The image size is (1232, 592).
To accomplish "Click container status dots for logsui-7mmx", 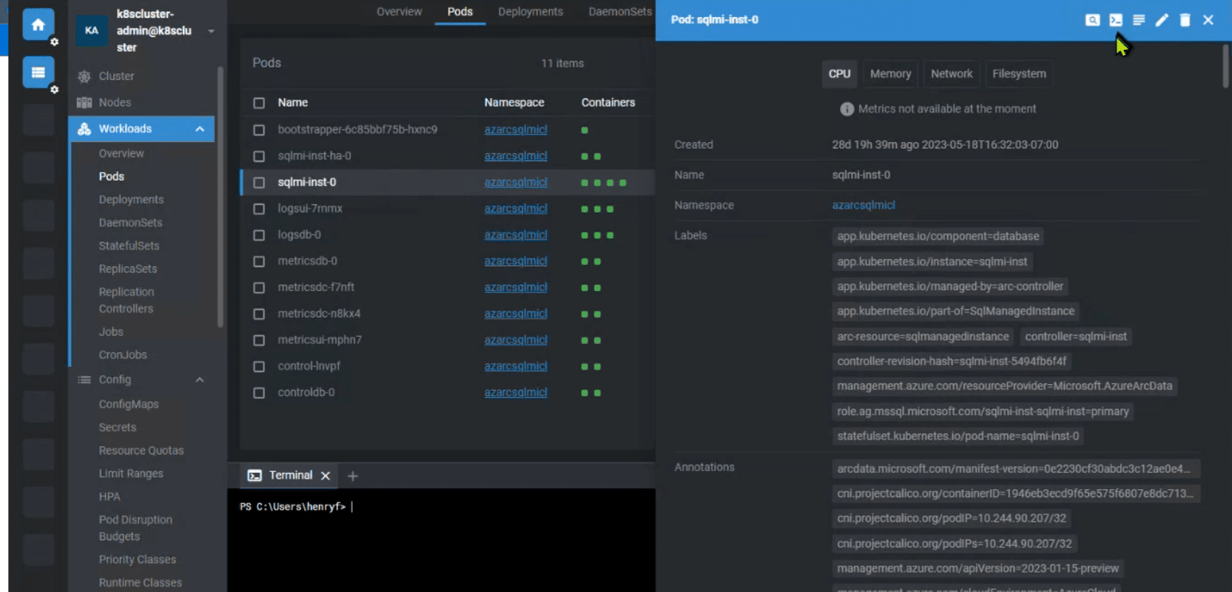I will 597,209.
